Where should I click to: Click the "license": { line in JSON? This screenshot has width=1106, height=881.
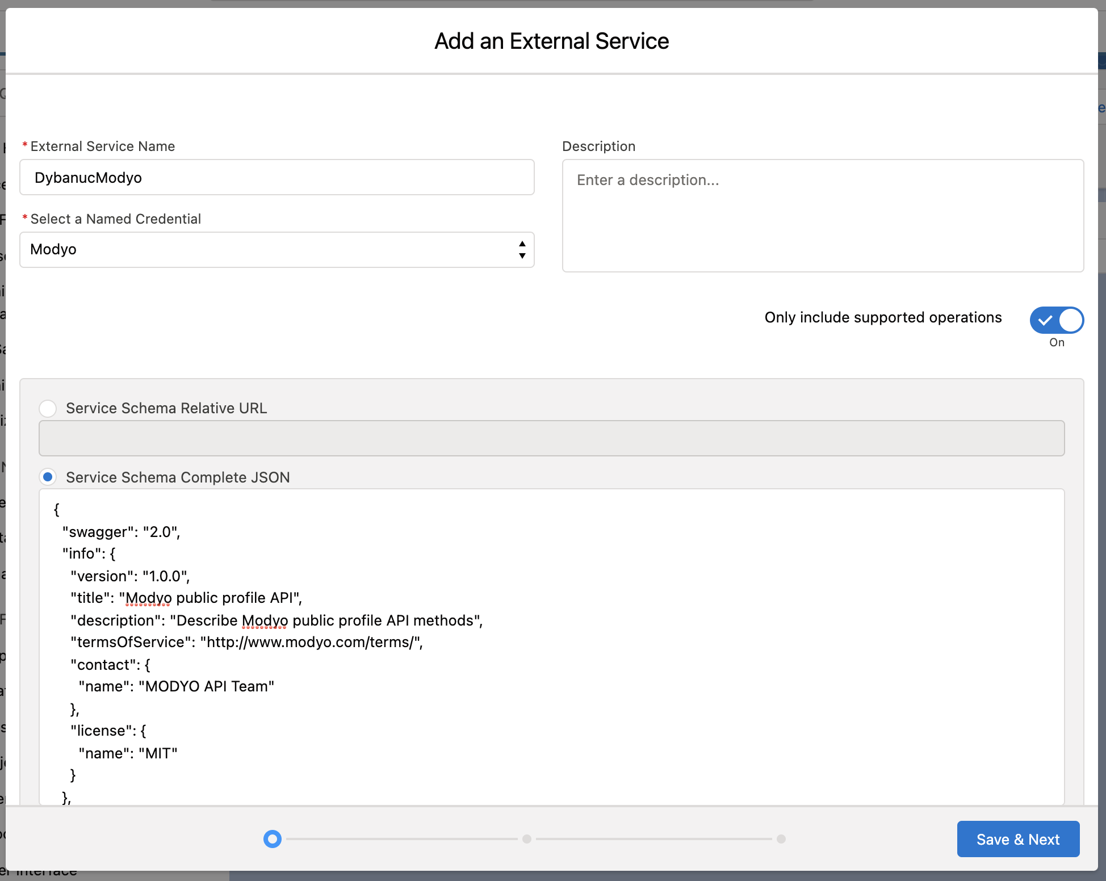[108, 731]
